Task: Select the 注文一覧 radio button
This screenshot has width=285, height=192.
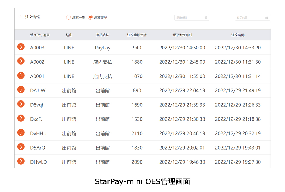Action: click(x=68, y=17)
